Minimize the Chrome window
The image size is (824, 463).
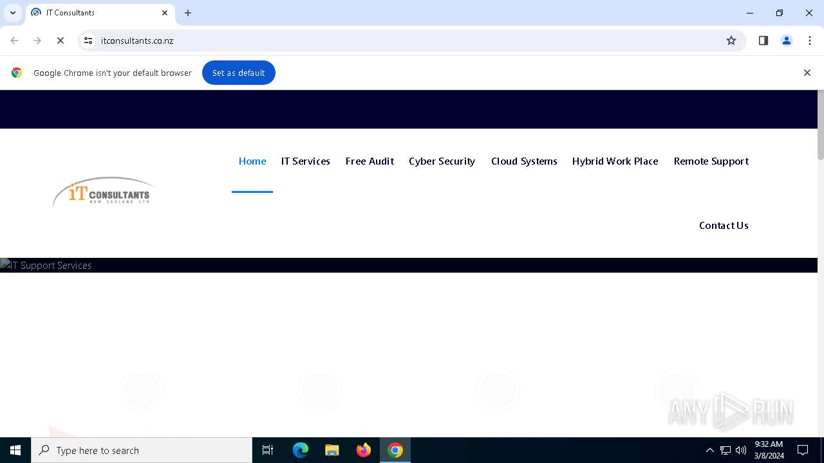750,13
